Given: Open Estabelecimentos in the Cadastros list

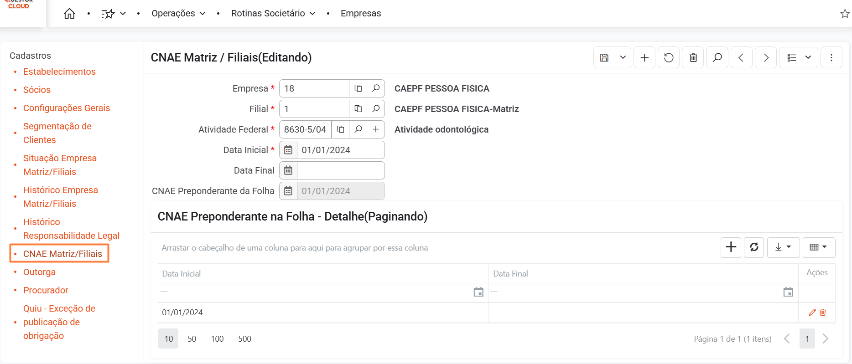Looking at the screenshot, I should 59,72.
